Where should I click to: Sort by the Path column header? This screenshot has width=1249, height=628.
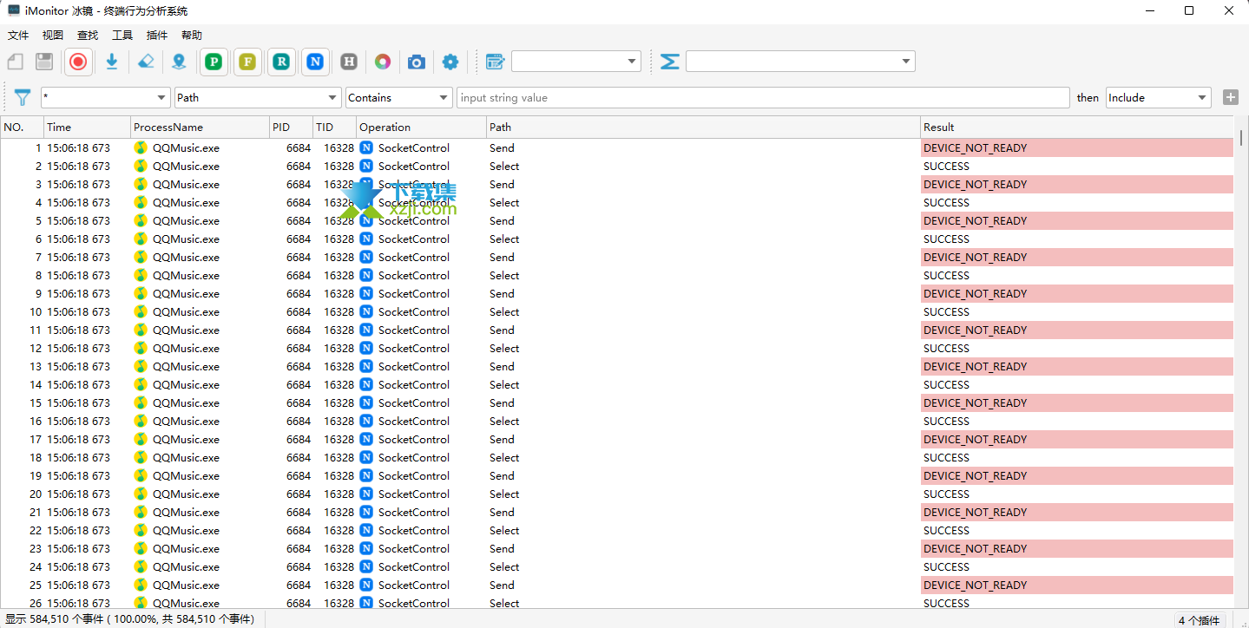703,128
